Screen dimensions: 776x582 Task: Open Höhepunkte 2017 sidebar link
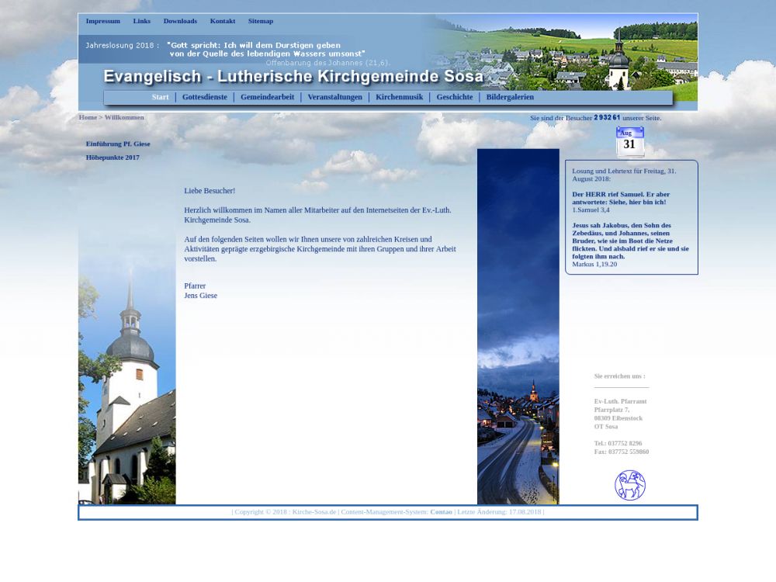(x=113, y=158)
